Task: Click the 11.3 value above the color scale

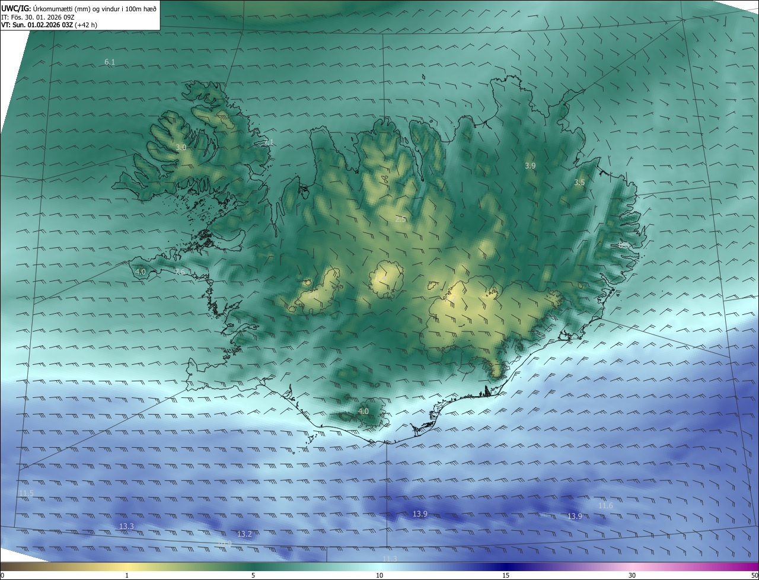Action: [390, 559]
